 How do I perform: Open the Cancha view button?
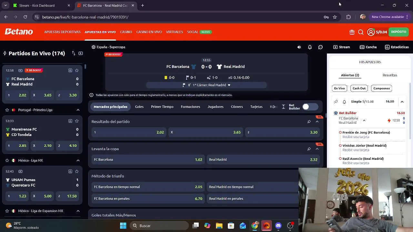[x=368, y=47]
